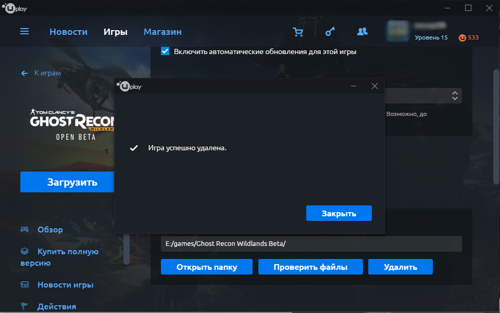This screenshot has width=500, height=313.
Task: Click the back arrow next to К играм
Action: pos(24,73)
